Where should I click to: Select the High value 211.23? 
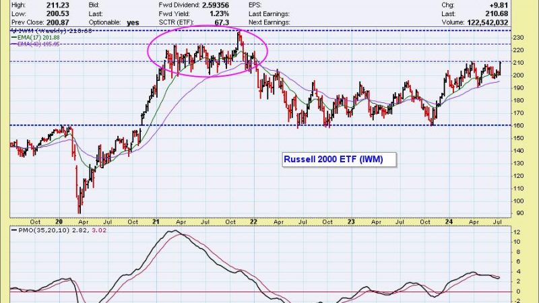pyautogui.click(x=58, y=5)
